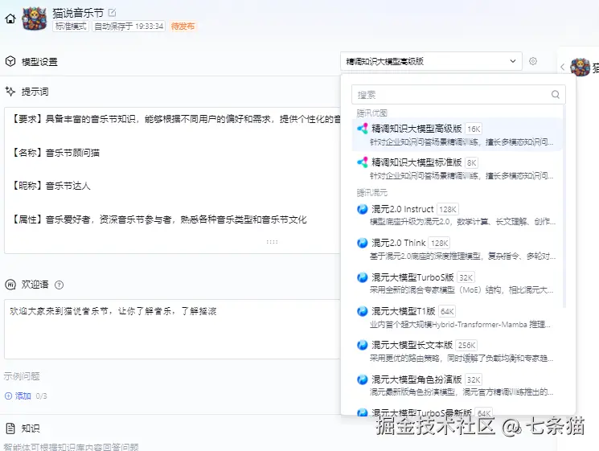Image resolution: width=599 pixels, height=451 pixels.
Task: Click the 模型设置 heading
Action: click(x=39, y=61)
